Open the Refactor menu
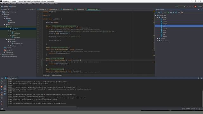 coord(29,3)
